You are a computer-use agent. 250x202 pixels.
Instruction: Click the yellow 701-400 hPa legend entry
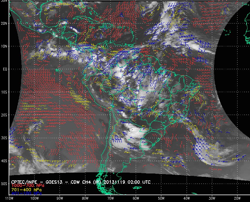pos(26,190)
